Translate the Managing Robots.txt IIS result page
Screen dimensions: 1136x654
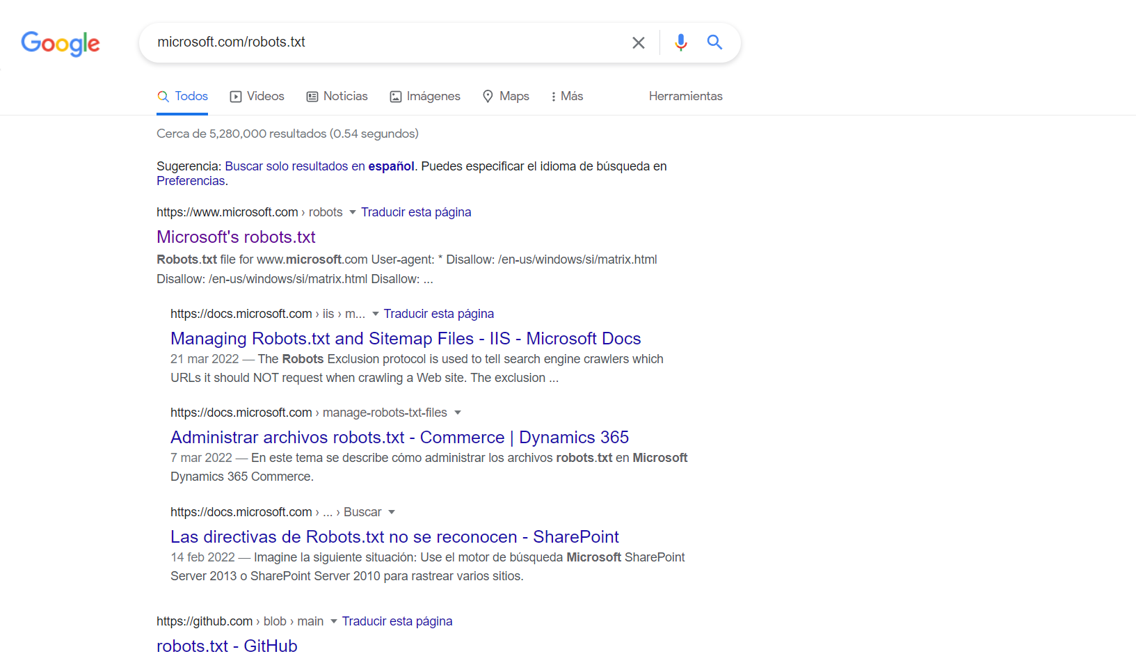click(x=439, y=314)
